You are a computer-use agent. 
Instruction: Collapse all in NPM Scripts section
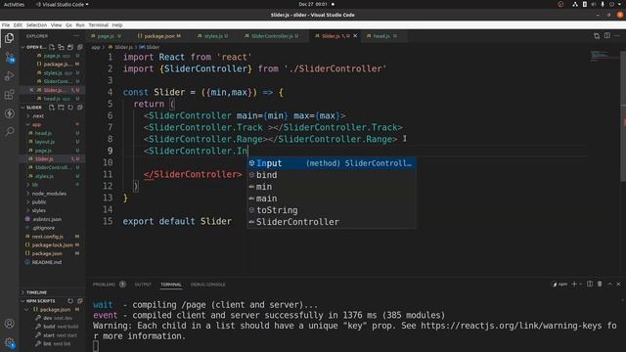click(80, 301)
